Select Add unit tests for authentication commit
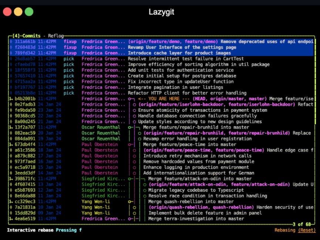Viewport: 320px width, 240px height. (161, 70)
